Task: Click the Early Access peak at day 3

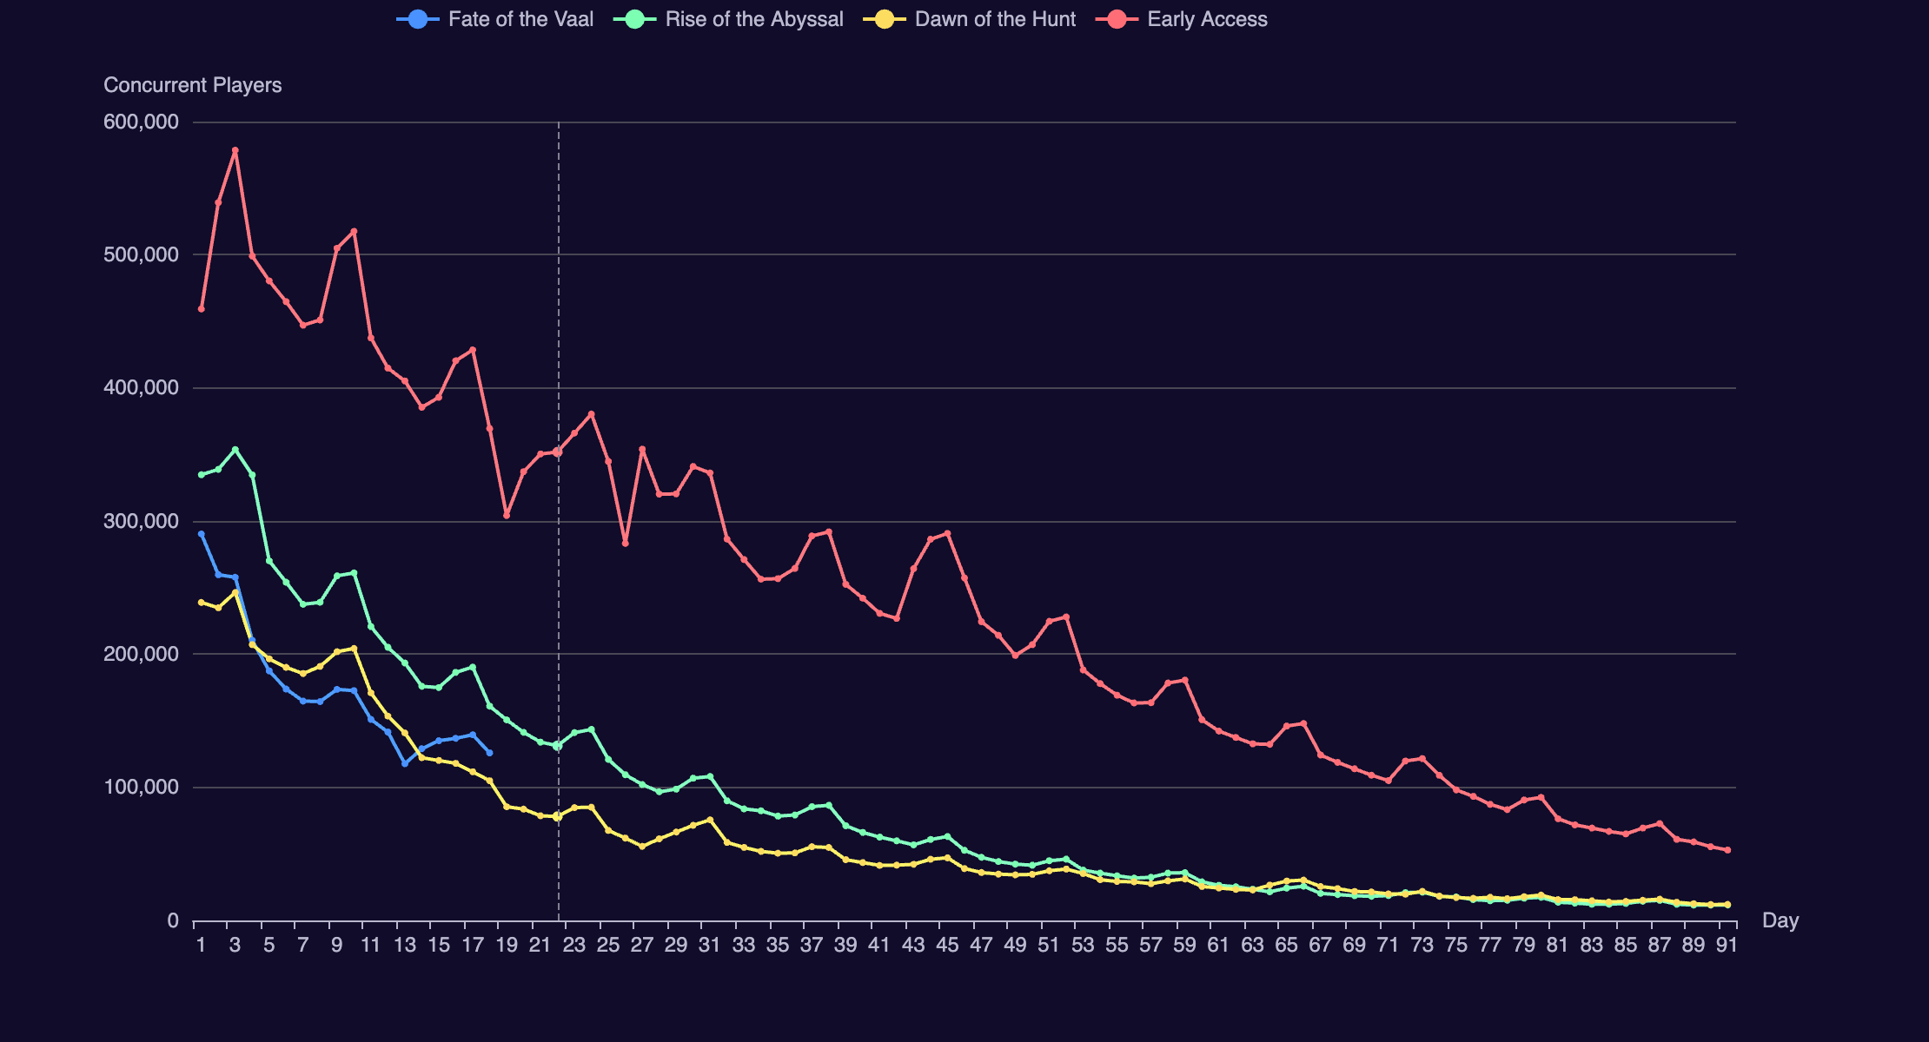Action: (x=235, y=150)
